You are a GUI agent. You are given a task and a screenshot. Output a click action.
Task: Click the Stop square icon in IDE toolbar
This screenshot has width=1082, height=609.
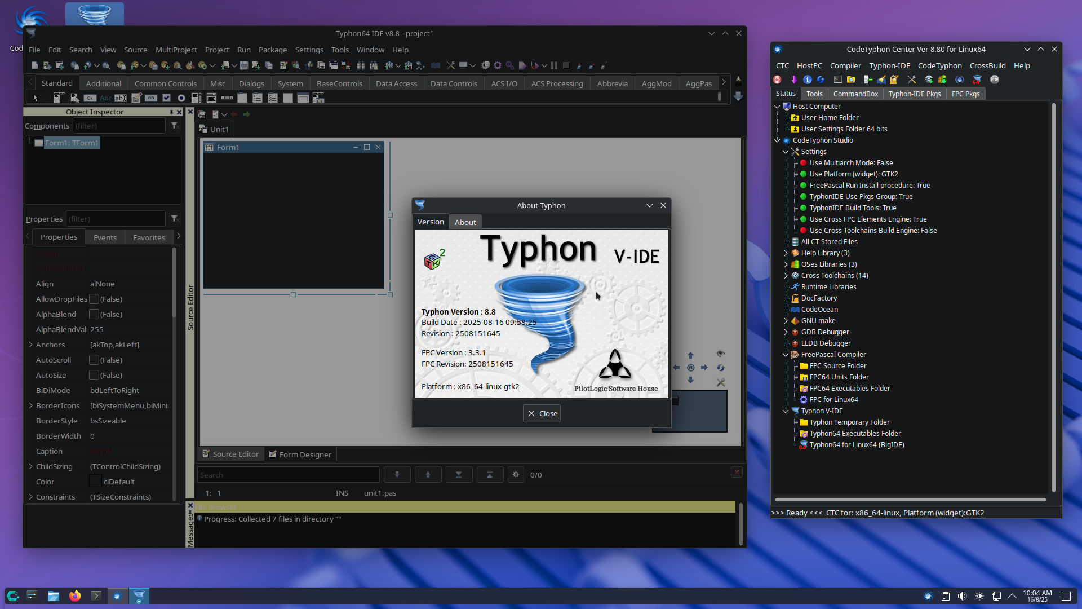tap(566, 65)
